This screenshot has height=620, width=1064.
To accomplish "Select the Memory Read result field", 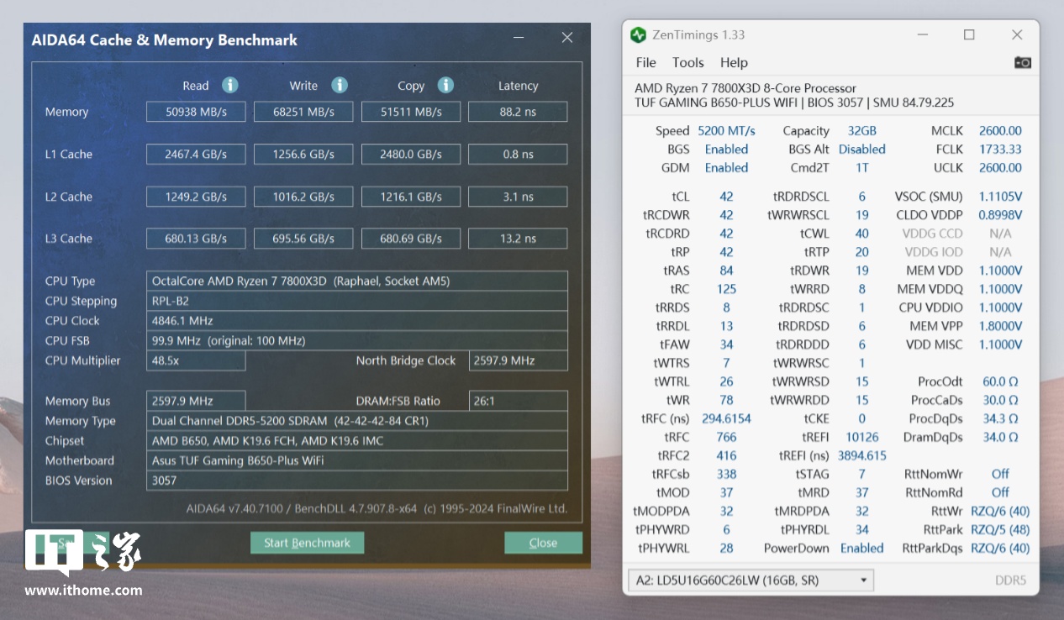I will coord(196,112).
